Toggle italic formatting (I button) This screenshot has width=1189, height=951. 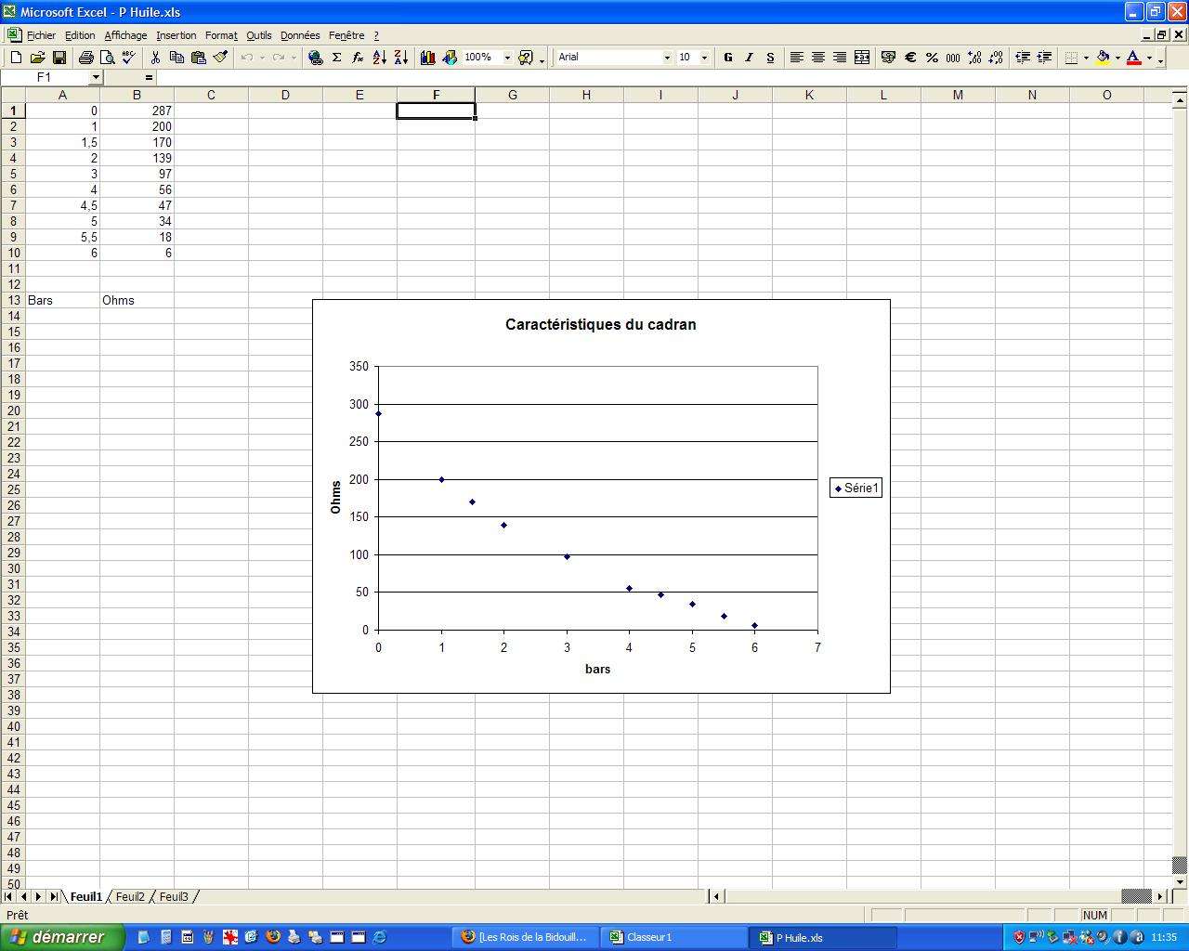[749, 58]
